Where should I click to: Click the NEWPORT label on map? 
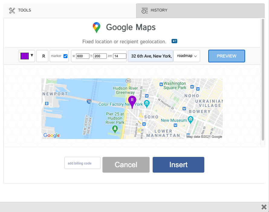click(x=55, y=94)
